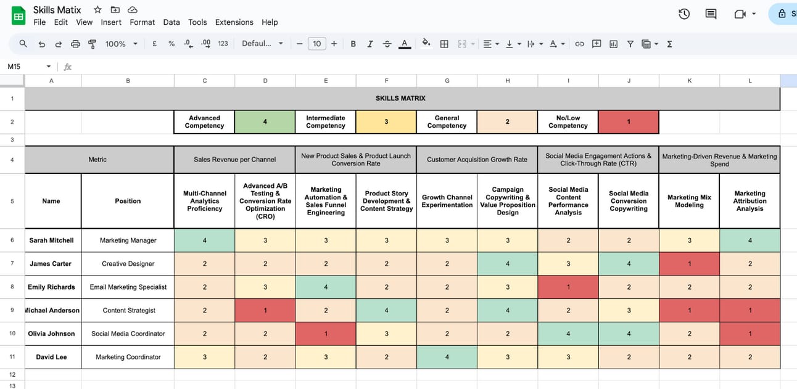Format as percent

click(x=171, y=44)
